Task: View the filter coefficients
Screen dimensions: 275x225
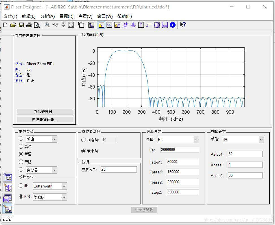Action: click(164, 25)
